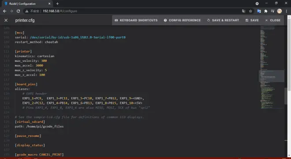Close the printer.cfg editor with X icon
The height and width of the screenshot is (159, 291).
pyautogui.click(x=6, y=20)
